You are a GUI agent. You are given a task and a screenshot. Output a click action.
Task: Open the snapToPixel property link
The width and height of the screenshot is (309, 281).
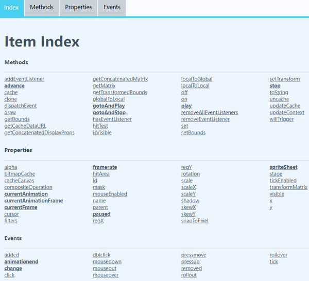tap(195, 221)
